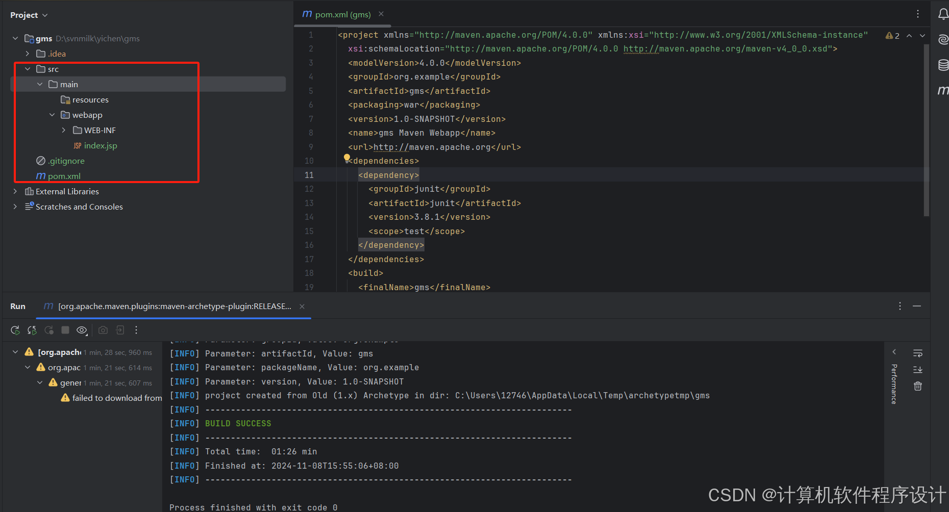Select the Run tool window label
The image size is (949, 512).
(x=18, y=306)
